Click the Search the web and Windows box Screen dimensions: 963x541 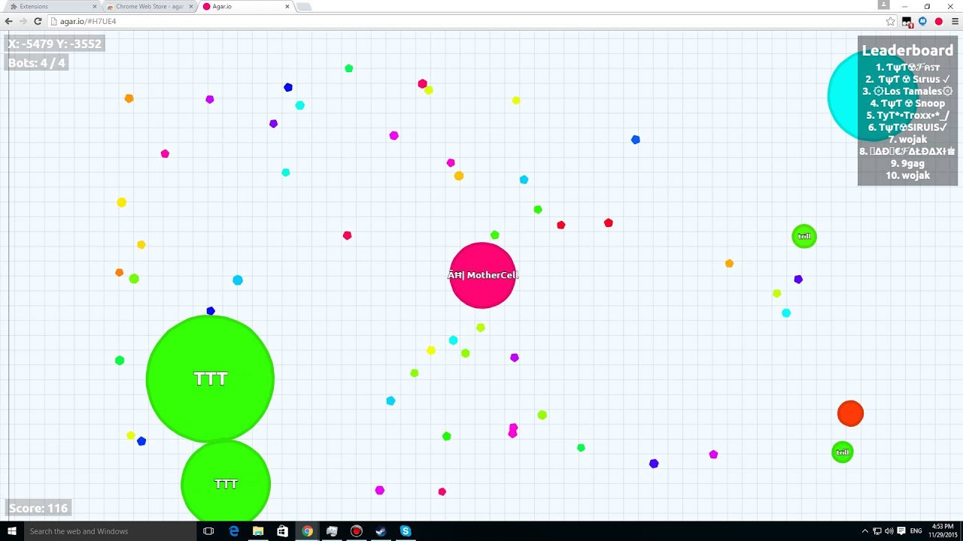coord(110,531)
